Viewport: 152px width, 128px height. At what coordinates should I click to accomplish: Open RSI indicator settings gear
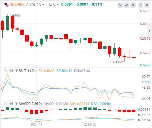11,71
